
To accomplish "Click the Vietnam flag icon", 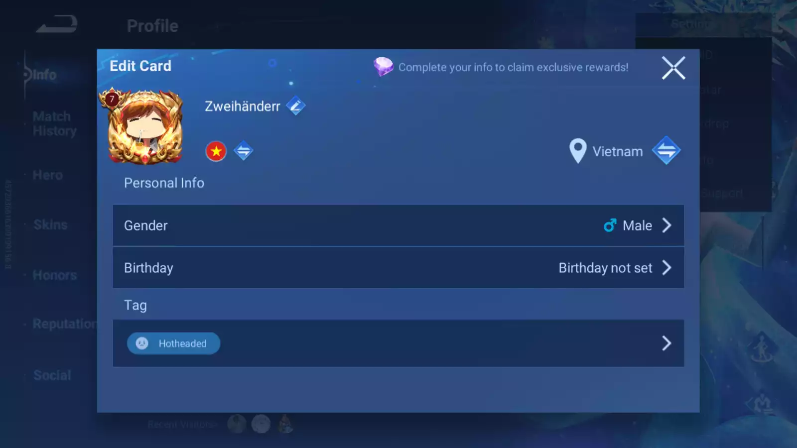I will 216,151.
